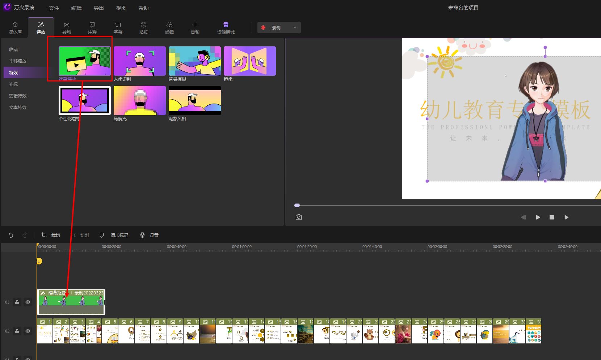This screenshot has height=360, width=601.
Task: Open the 转场 transitions panel
Action: pyautogui.click(x=67, y=28)
